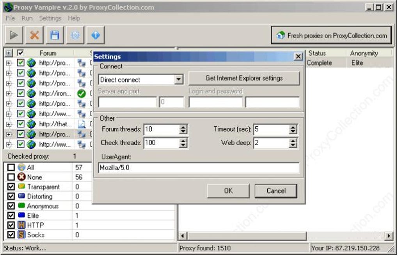398x256 pixels.
Task: Expand the http://iron forum row
Action: coord(9,93)
